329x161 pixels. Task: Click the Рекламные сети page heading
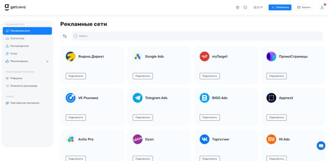coord(83,24)
